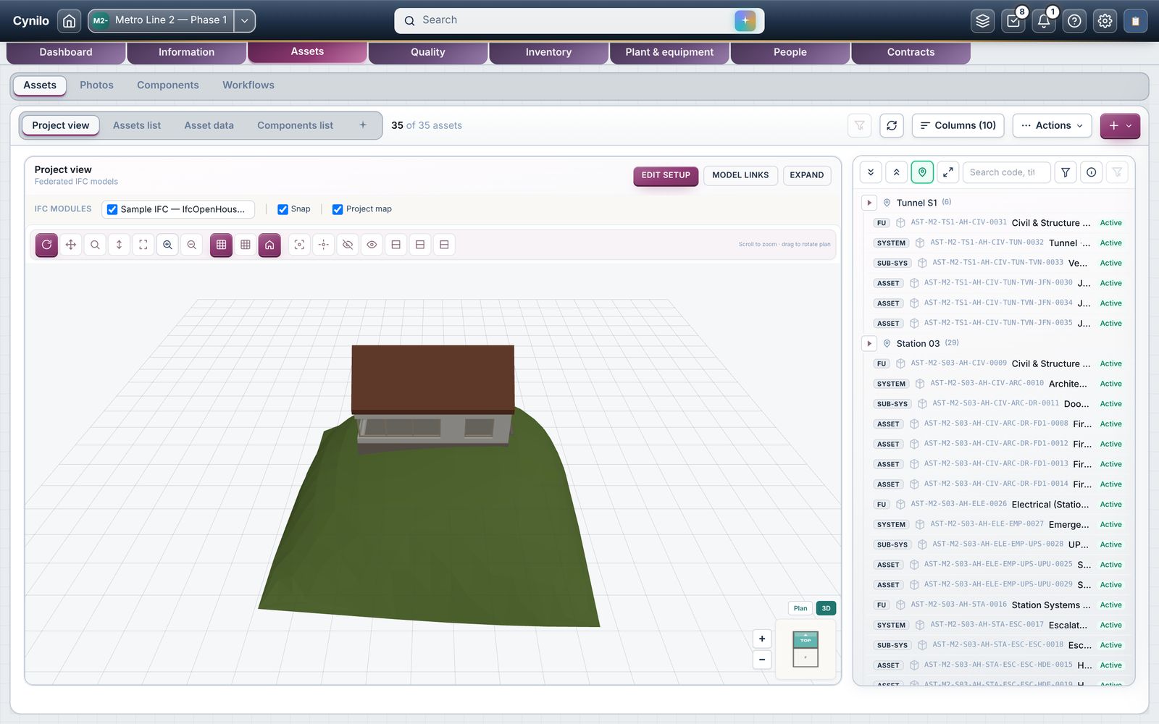Focus the Search code input field
This screenshot has width=1159, height=724.
coord(1005,172)
